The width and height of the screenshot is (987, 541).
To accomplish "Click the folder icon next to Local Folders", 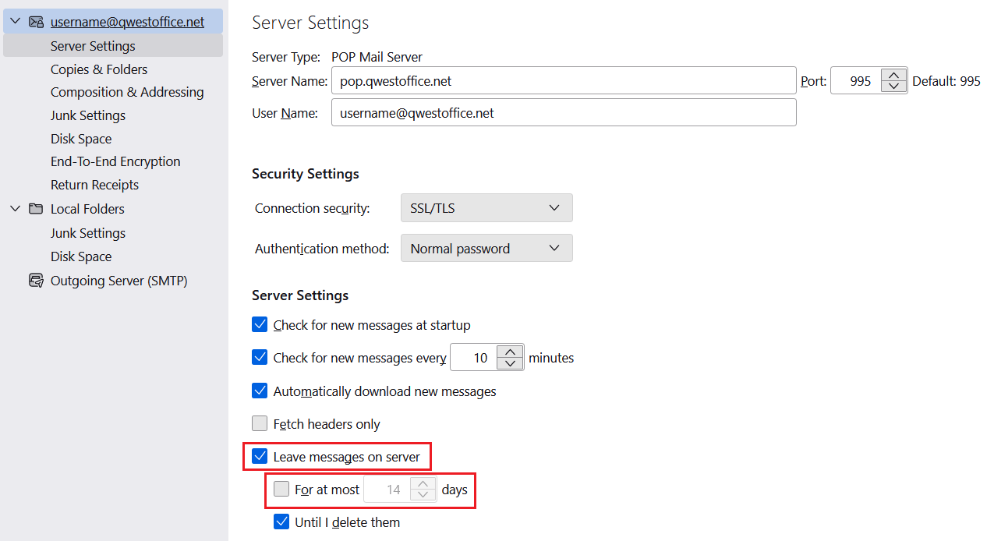I will [x=36, y=208].
